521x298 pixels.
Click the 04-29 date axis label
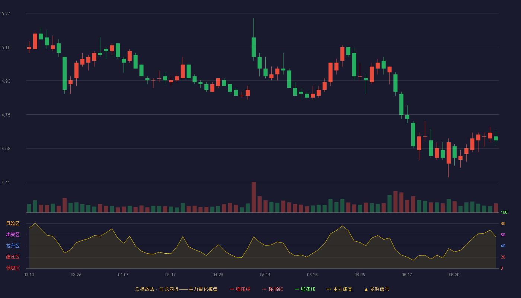(x=218, y=275)
